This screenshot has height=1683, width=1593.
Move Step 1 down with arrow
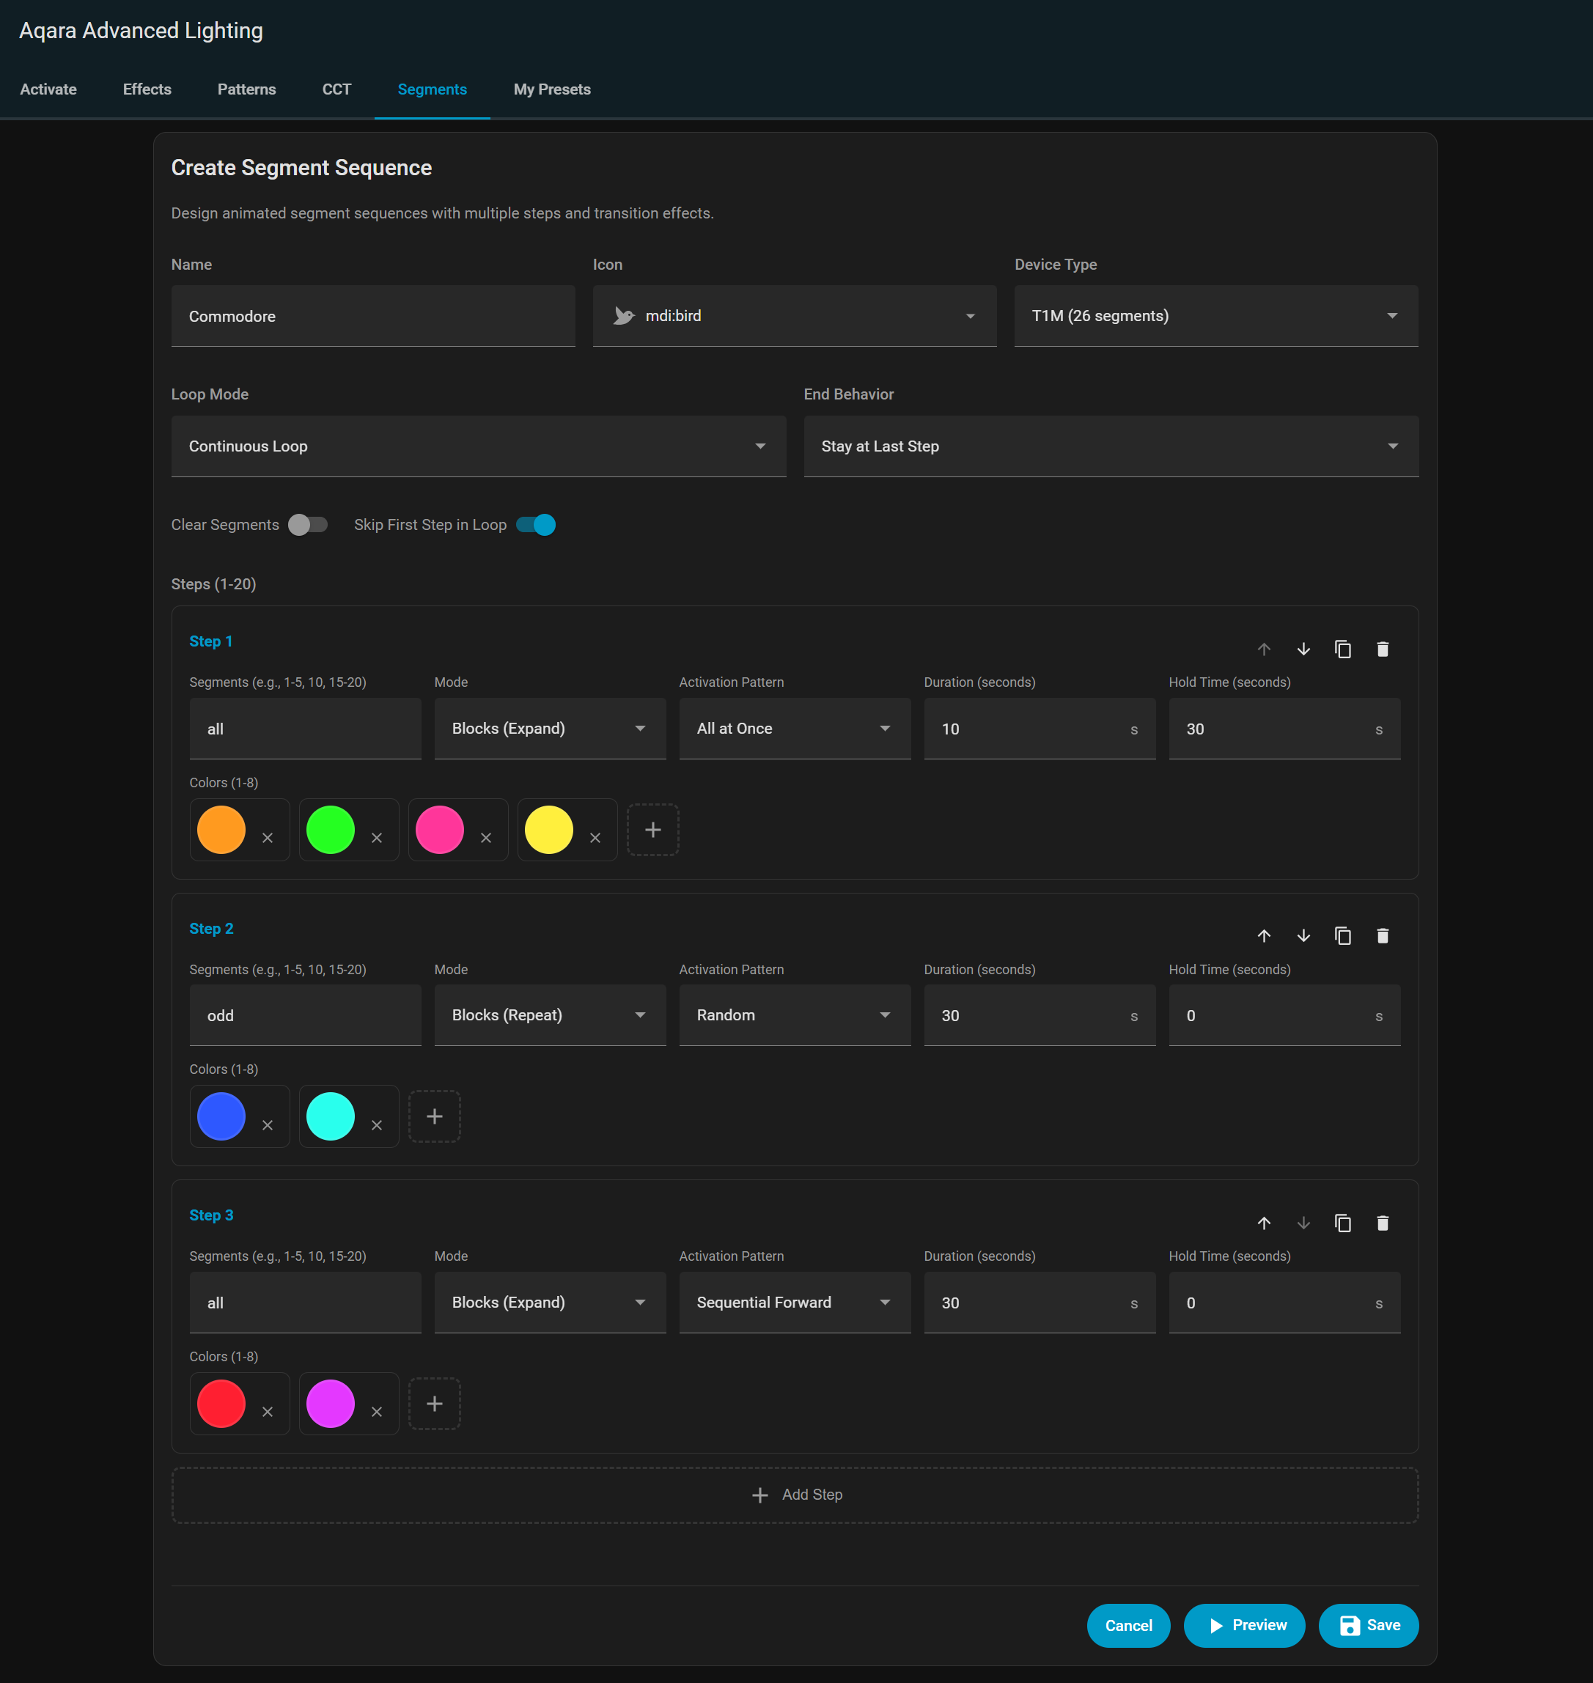click(1303, 649)
